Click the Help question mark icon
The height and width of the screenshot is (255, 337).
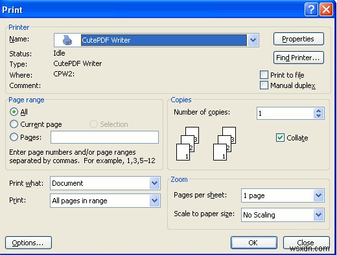(311, 10)
